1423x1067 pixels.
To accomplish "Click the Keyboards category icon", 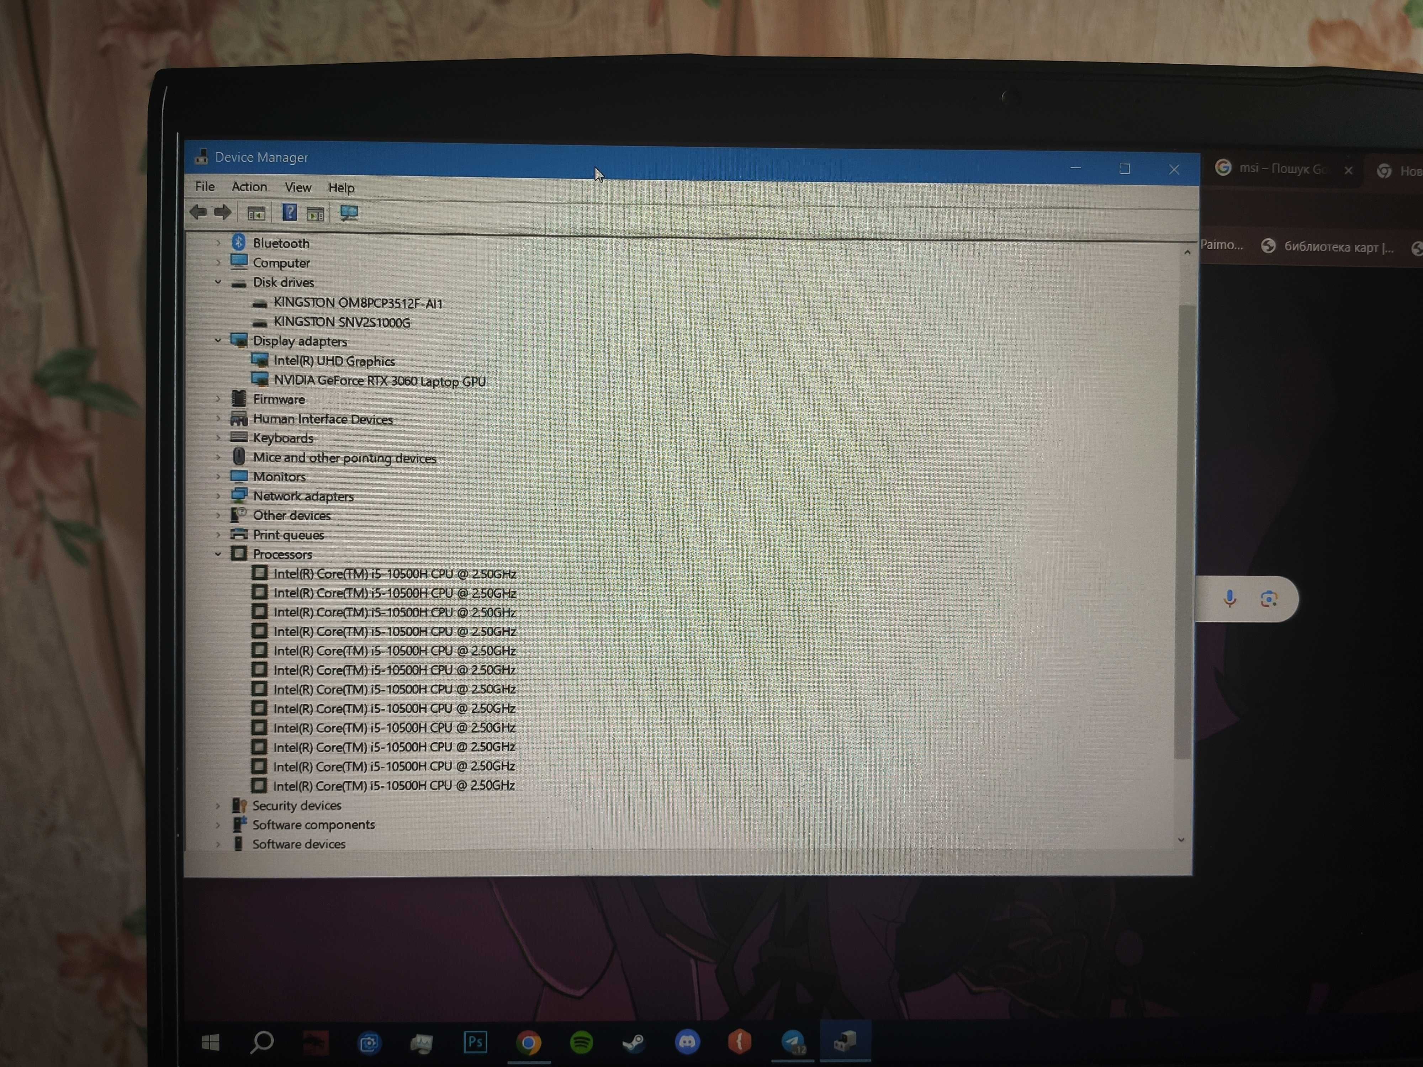I will coord(239,437).
